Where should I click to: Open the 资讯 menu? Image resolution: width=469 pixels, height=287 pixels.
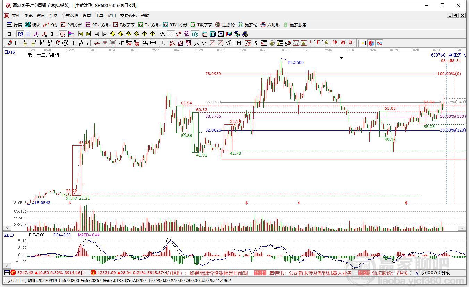(x=41, y=15)
